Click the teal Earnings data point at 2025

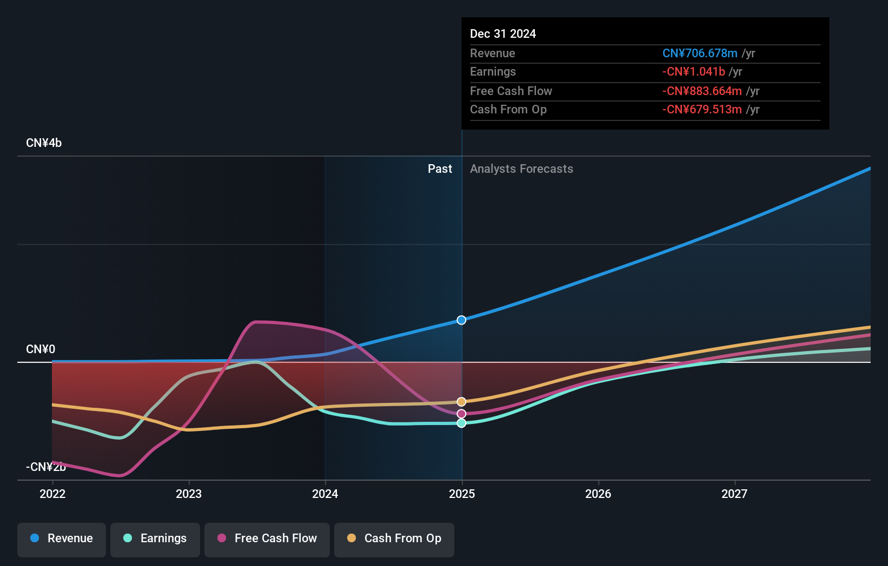(x=461, y=423)
